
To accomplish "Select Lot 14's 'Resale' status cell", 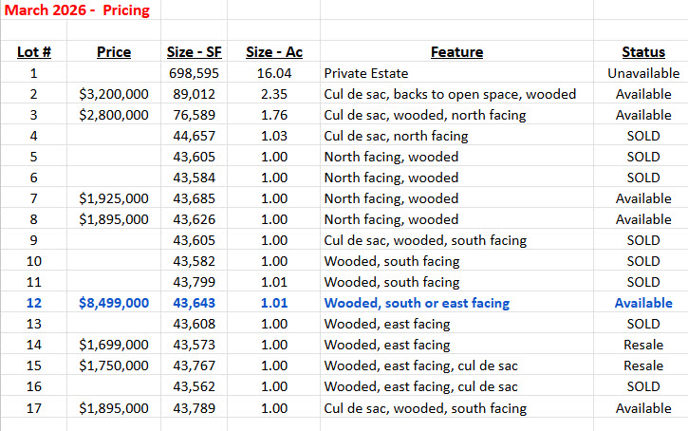I will (643, 345).
